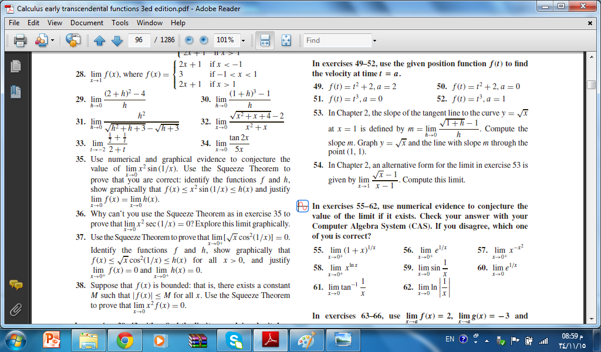
Task: Open Skype from the taskbar
Action: (234, 340)
